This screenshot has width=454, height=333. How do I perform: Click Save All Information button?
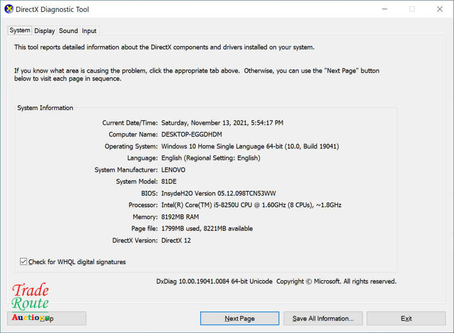(323, 318)
